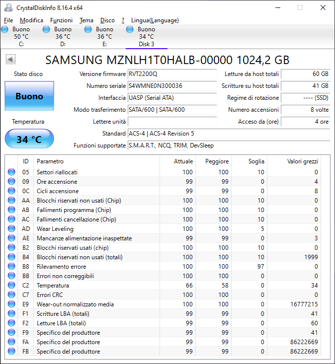The height and width of the screenshot is (364, 335).
Task: Click Numero accensioni value 8 volte
Action: pyautogui.click(x=306, y=110)
